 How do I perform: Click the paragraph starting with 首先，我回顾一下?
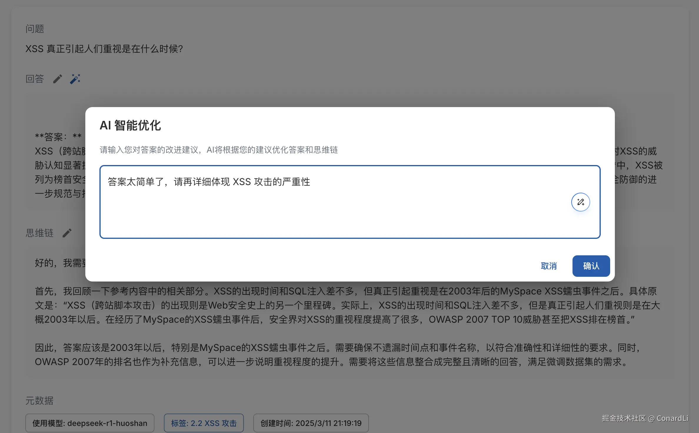pyautogui.click(x=347, y=305)
